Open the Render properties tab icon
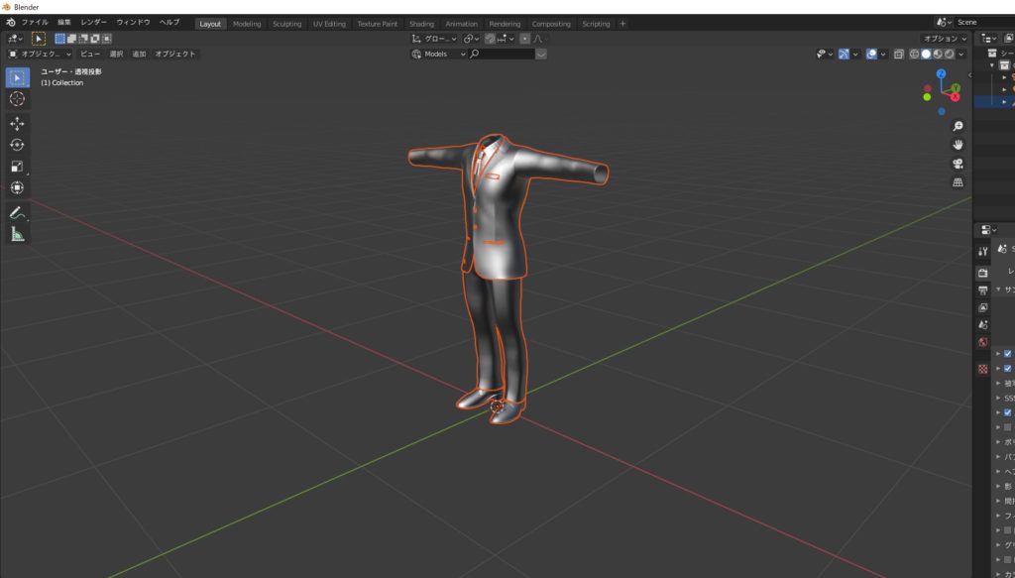The height and width of the screenshot is (578, 1015). pyautogui.click(x=982, y=274)
